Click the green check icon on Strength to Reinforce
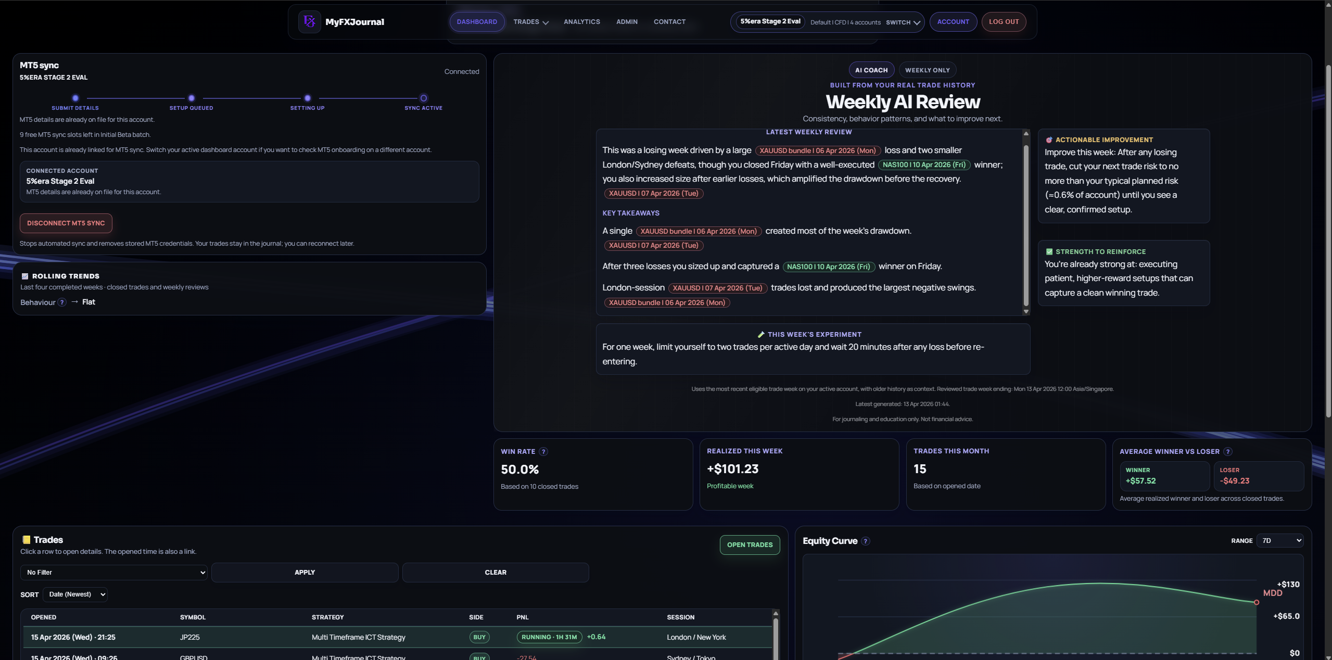1332x660 pixels. (1049, 251)
